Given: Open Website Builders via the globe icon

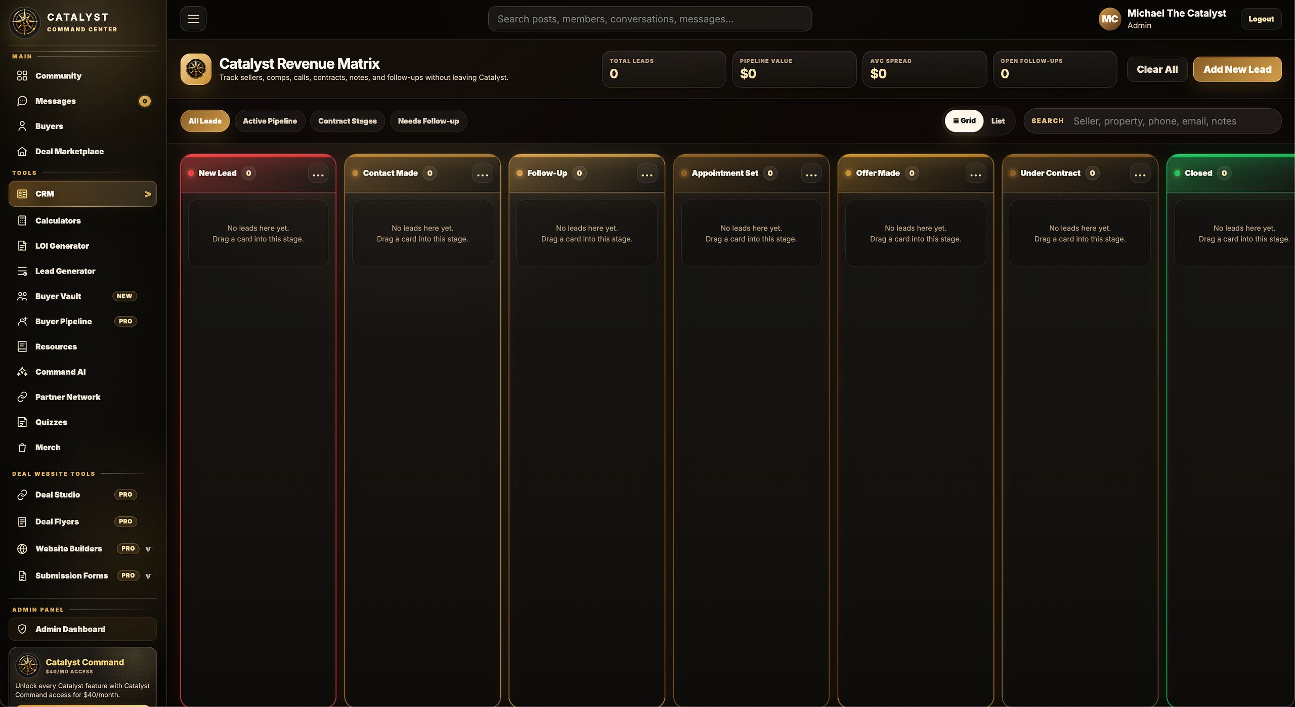Looking at the screenshot, I should click(x=22, y=549).
